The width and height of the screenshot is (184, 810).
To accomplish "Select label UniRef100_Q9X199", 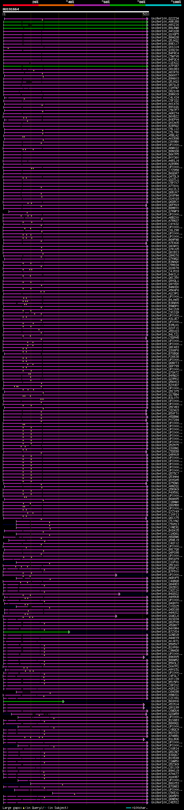I will click(x=165, y=707).
